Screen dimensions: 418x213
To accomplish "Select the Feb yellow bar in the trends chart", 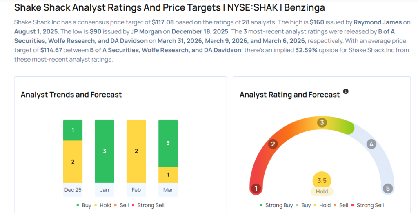I will pyautogui.click(x=136, y=151).
